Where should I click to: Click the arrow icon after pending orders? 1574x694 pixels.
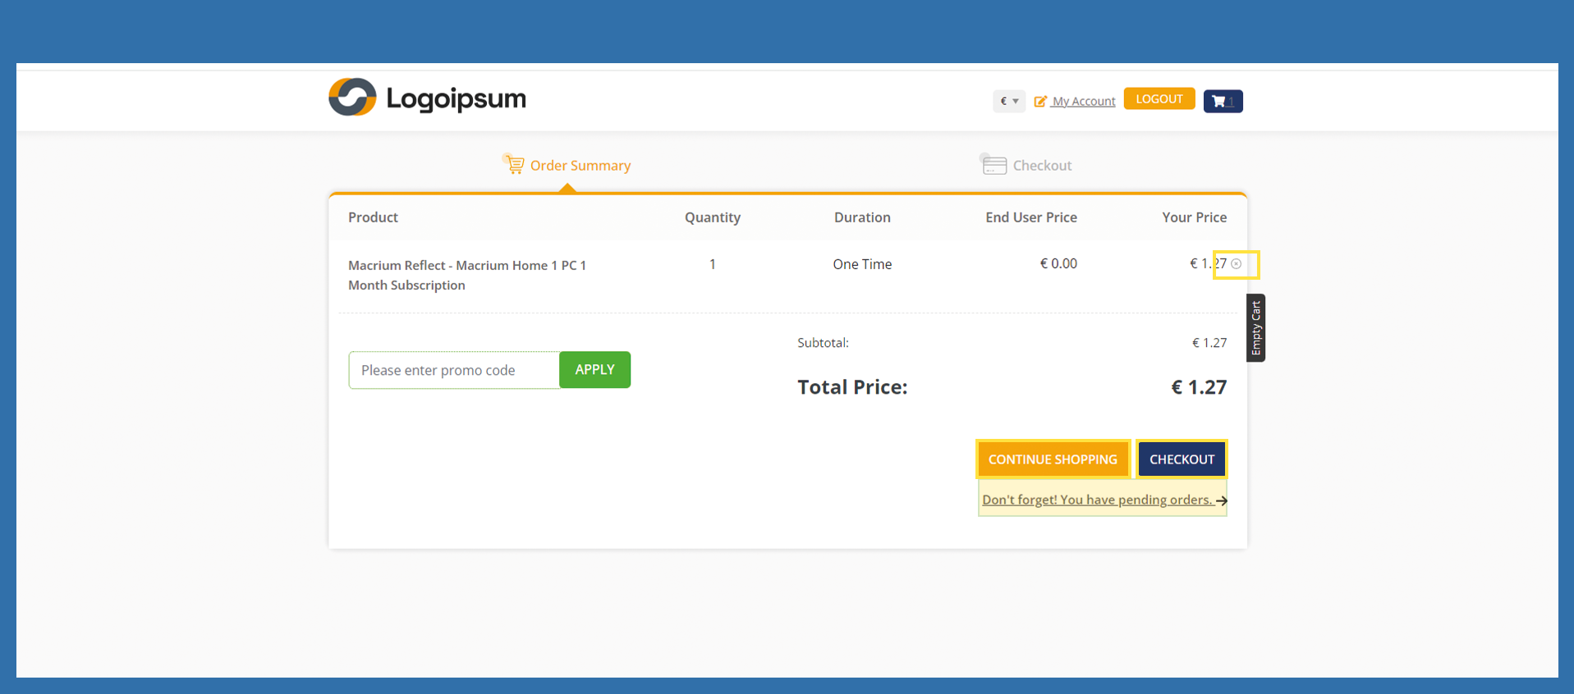[1222, 500]
